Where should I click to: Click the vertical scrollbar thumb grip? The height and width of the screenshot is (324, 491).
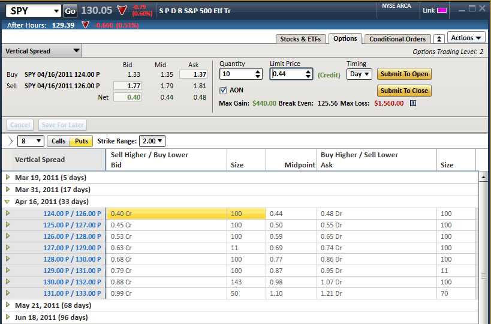click(x=483, y=276)
